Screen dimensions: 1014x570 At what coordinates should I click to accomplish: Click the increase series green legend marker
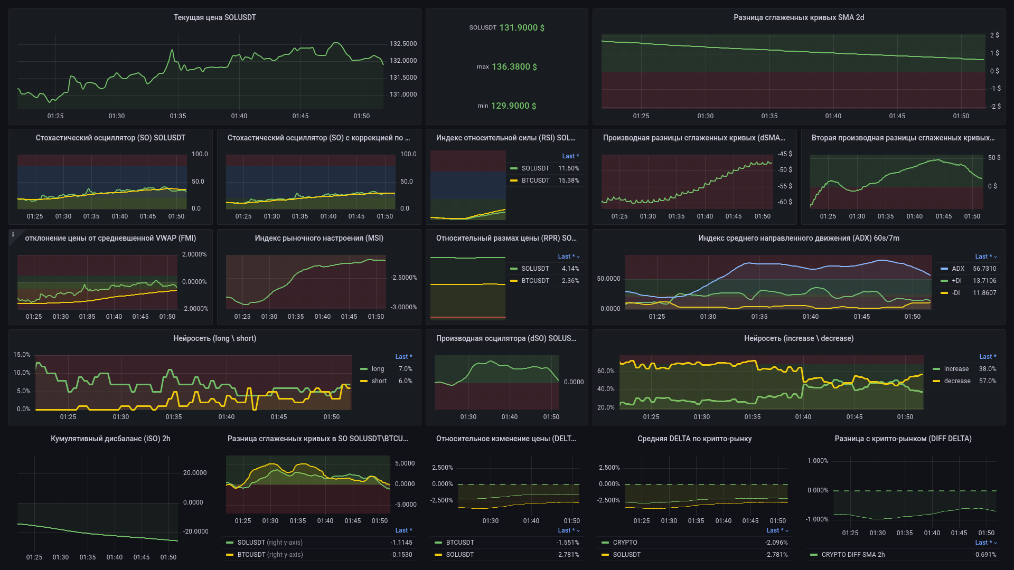[936, 369]
